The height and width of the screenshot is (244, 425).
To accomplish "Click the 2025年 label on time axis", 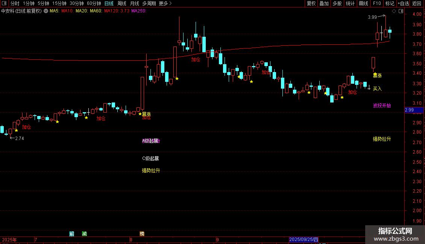I will (9, 239).
